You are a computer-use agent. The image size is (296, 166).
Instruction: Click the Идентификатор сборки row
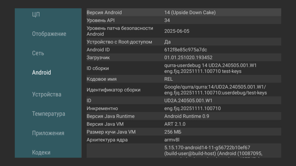point(184,90)
